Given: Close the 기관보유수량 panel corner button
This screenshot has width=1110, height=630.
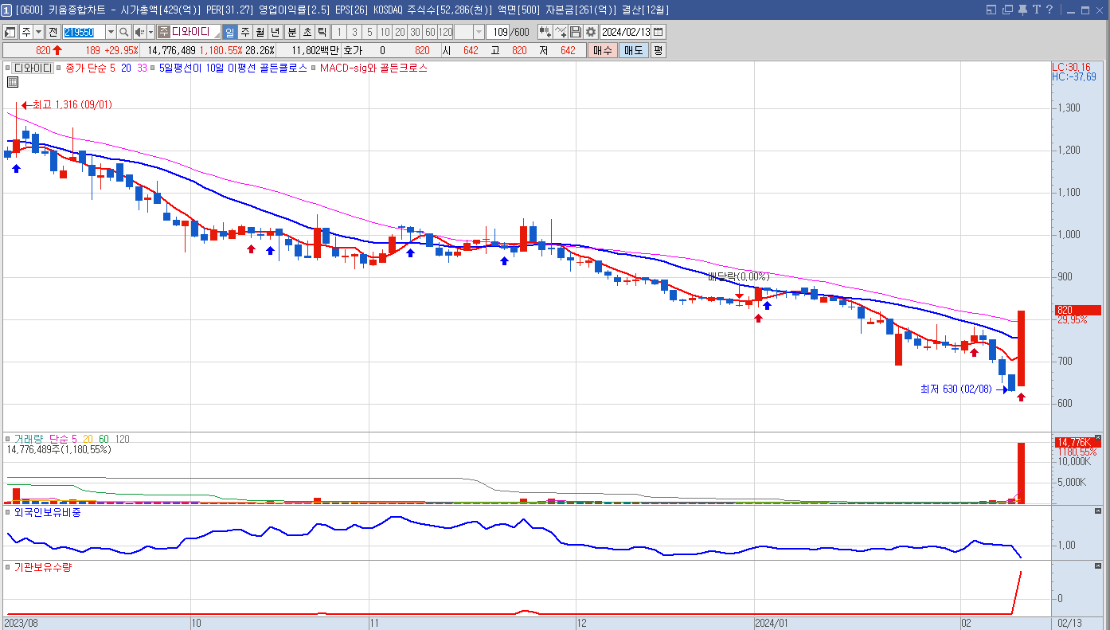Looking at the screenshot, I should tap(1098, 565).
